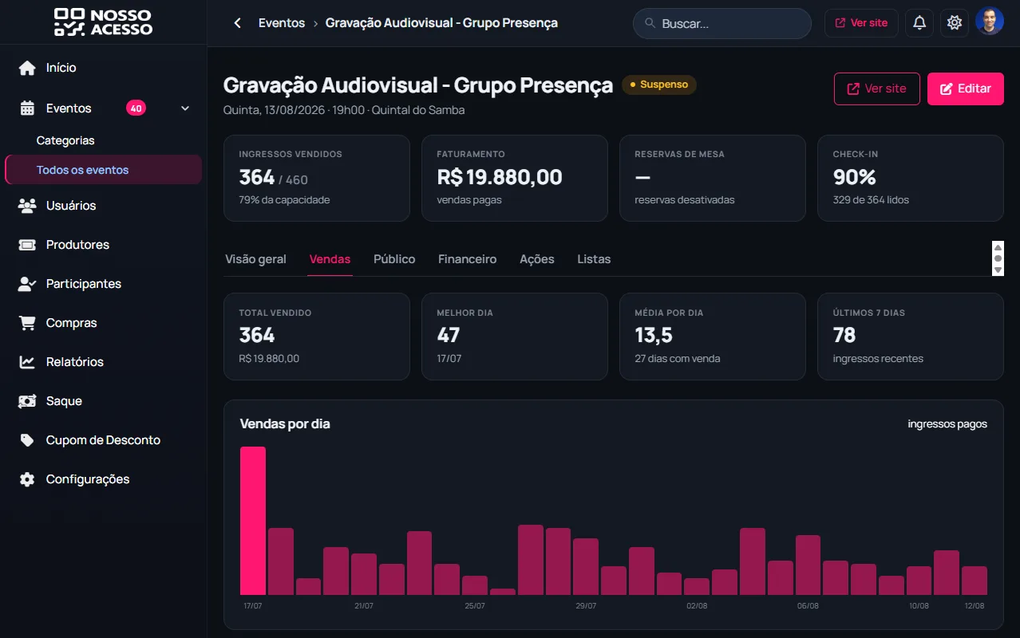This screenshot has width=1020, height=638.
Task: Click the Usuários people icon
Action: coord(27,206)
